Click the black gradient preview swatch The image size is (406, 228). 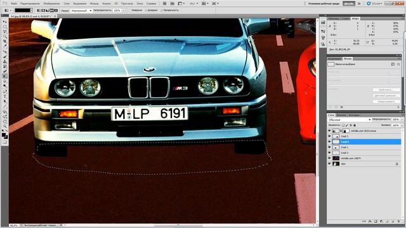(23, 10)
